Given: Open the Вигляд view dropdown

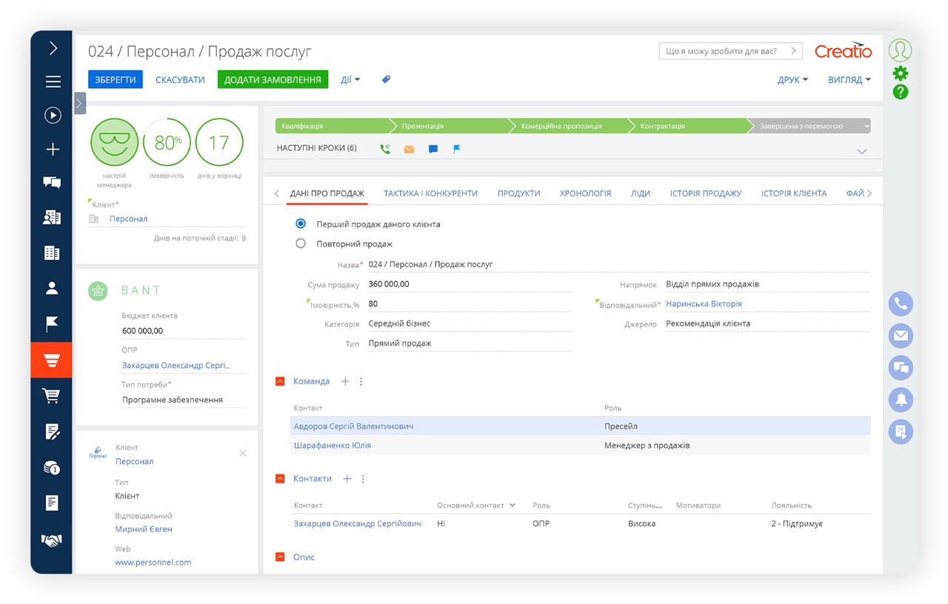Looking at the screenshot, I should (849, 79).
